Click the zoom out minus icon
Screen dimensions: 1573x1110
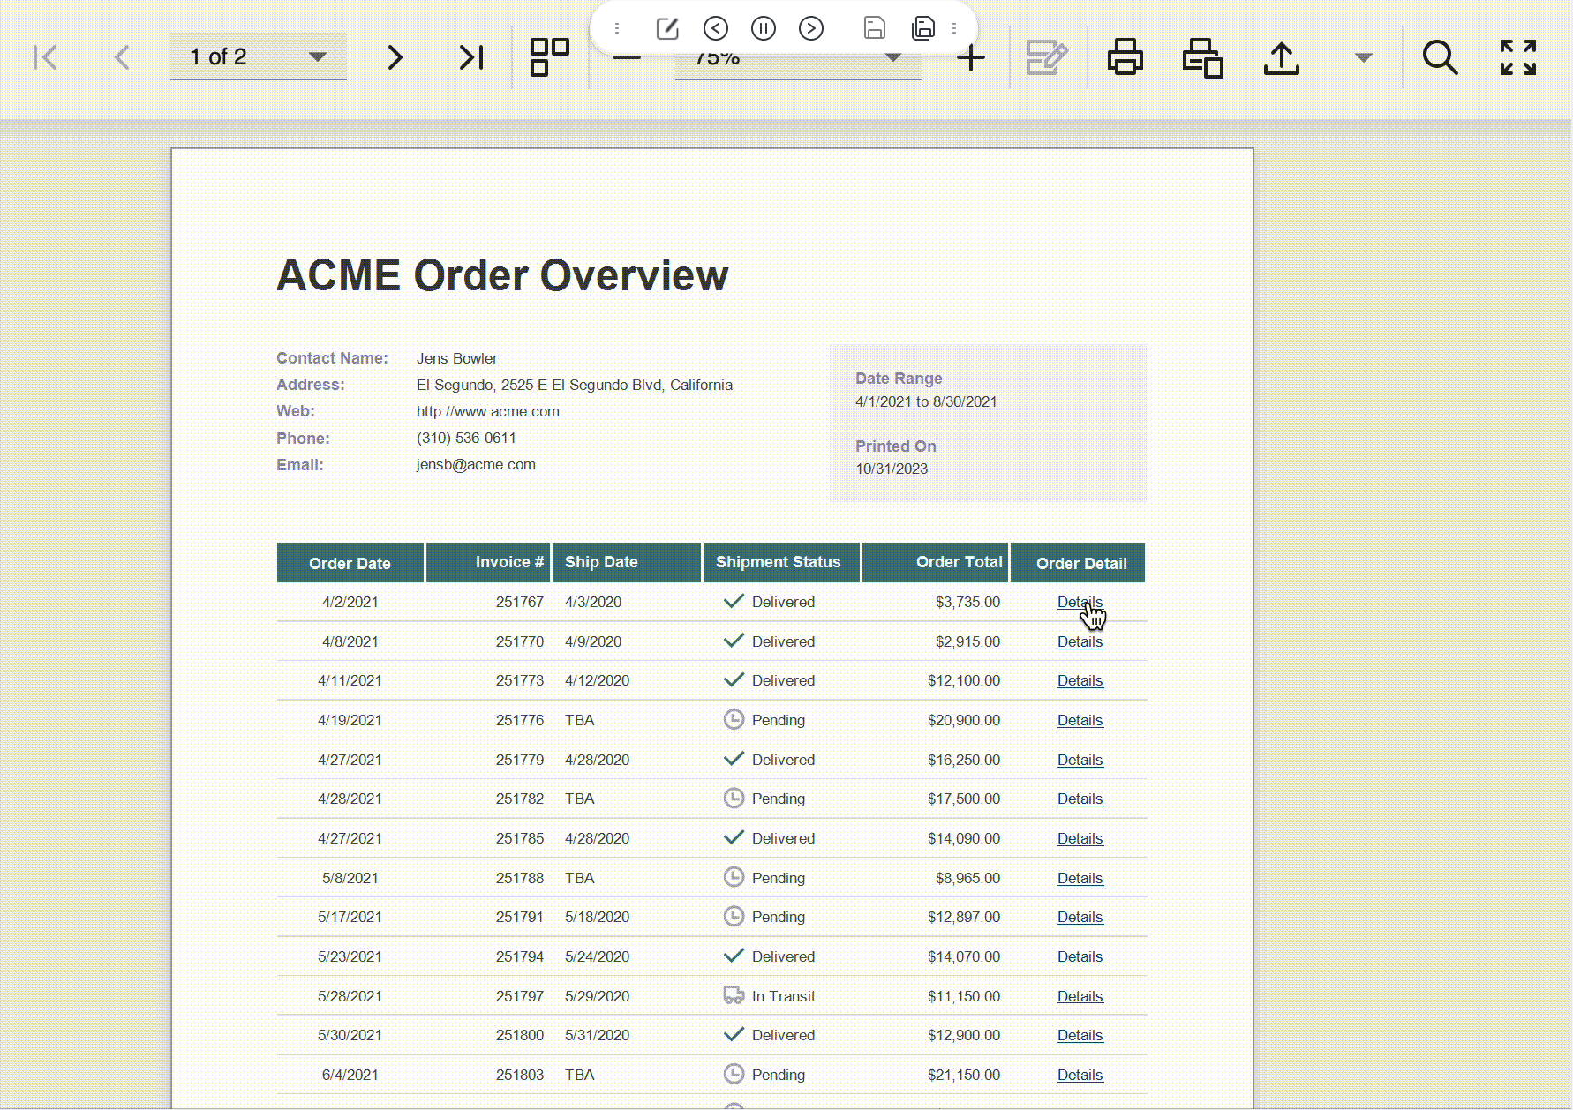[x=626, y=59]
